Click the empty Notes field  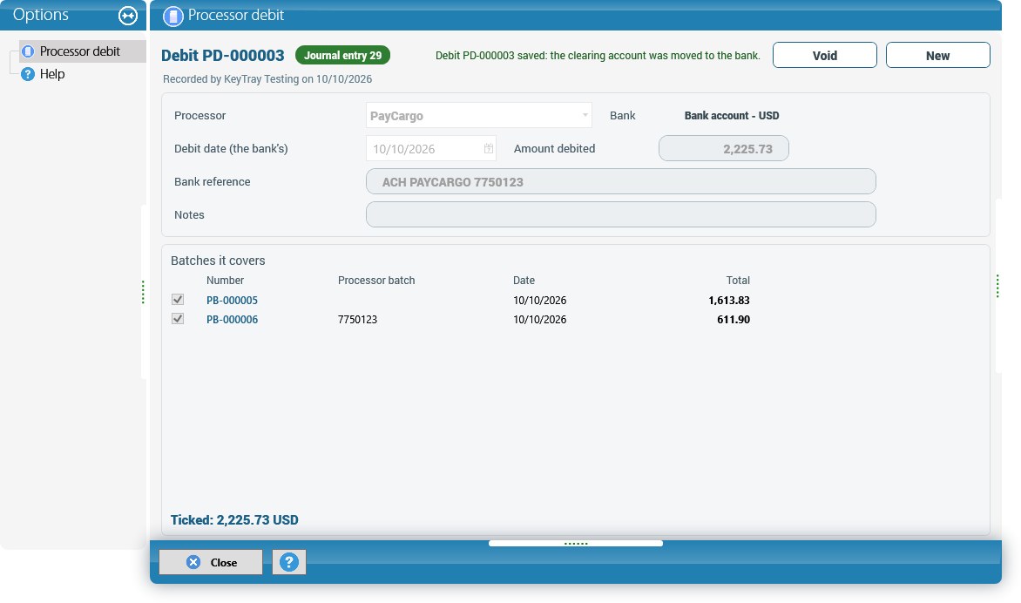pyautogui.click(x=620, y=215)
